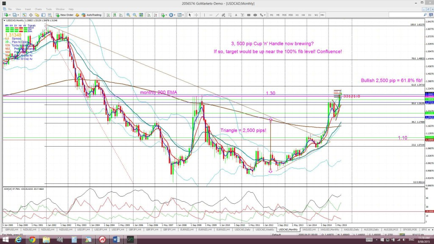Select the Fibonacci retracement tool
This screenshot has height=244, width=434.
(x=230, y=15)
